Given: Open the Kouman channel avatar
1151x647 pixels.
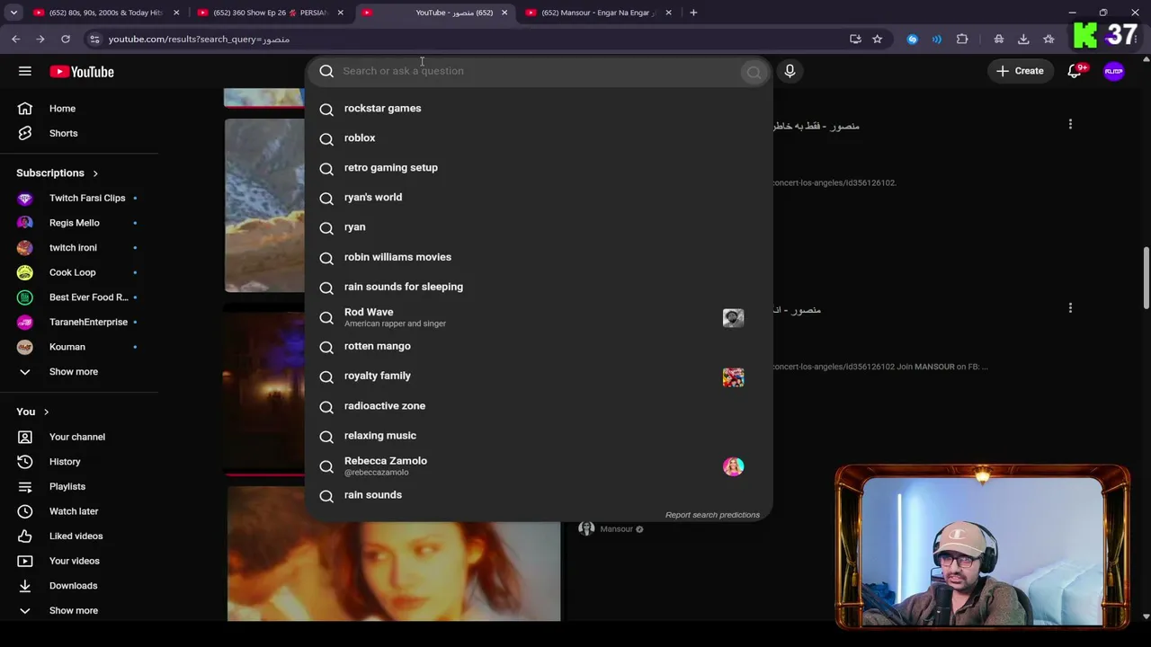Looking at the screenshot, I should (25, 347).
